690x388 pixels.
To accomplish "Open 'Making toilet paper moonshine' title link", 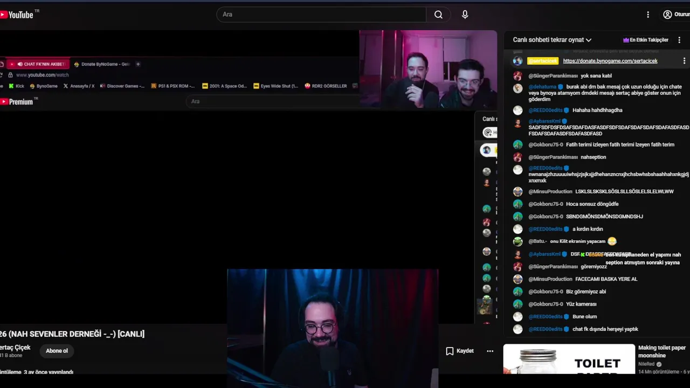I will click(x=662, y=351).
